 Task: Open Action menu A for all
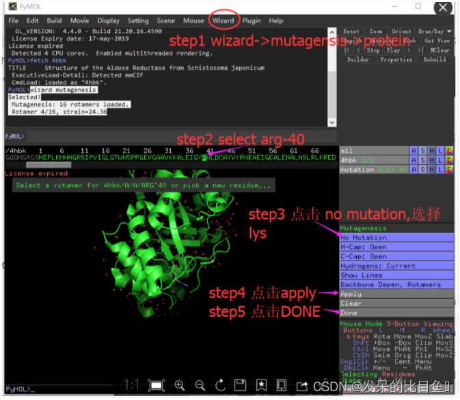[414, 151]
